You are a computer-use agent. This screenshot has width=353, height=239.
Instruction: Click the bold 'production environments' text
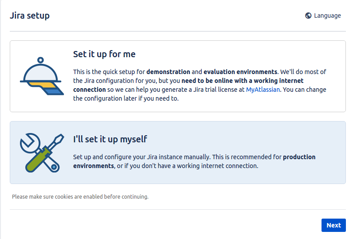click(x=194, y=161)
